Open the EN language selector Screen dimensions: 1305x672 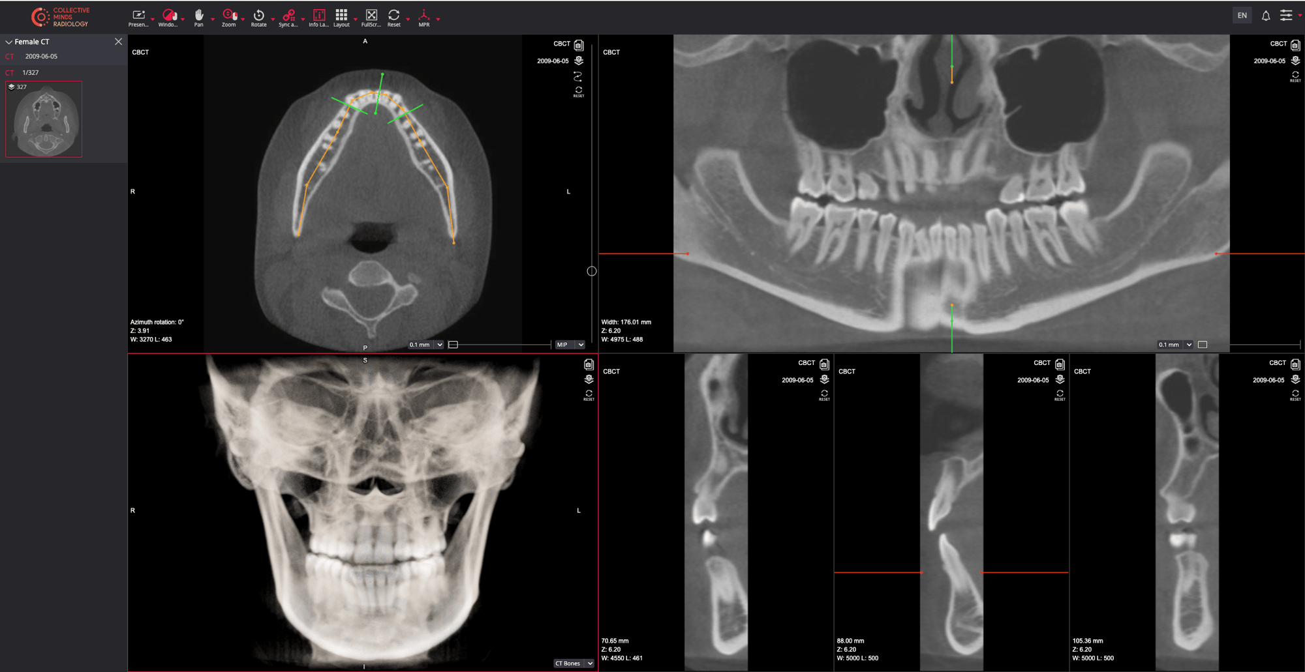(1242, 16)
